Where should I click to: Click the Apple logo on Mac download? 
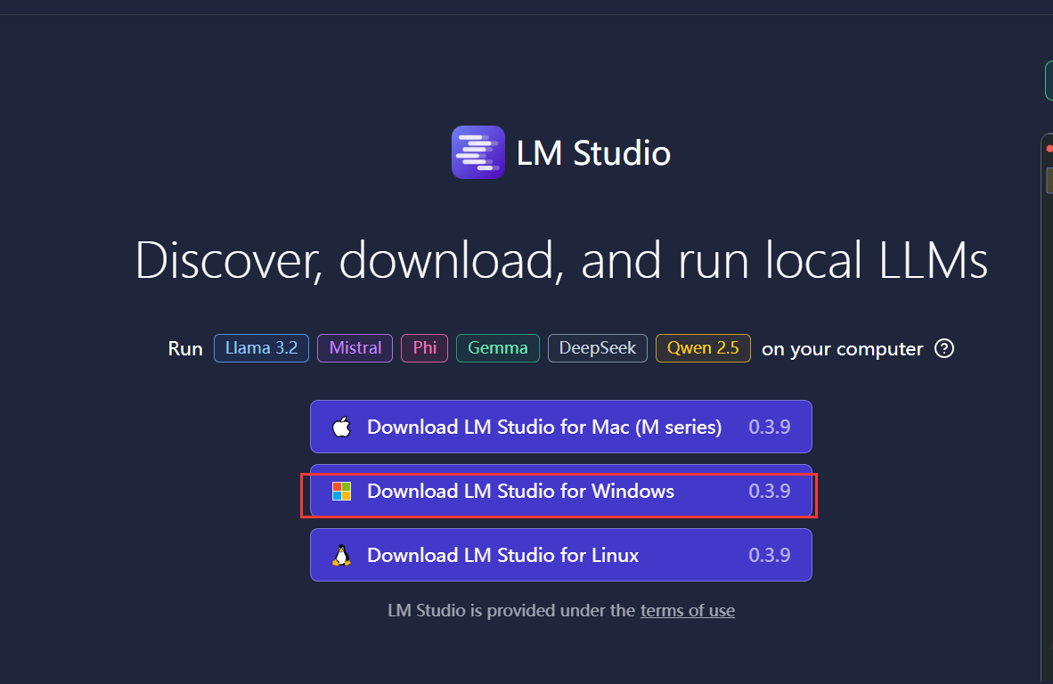coord(342,427)
